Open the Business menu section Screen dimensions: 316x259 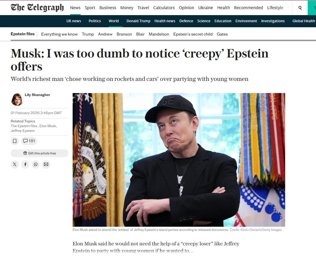point(108,8)
